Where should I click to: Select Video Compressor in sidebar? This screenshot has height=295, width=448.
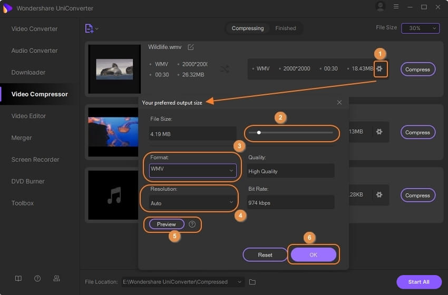[x=40, y=94]
